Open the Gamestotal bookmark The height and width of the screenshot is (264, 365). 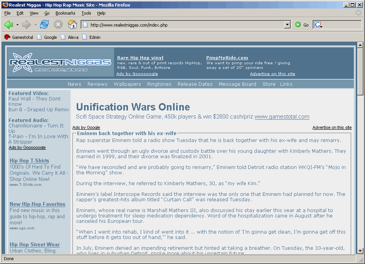pyautogui.click(x=19, y=37)
